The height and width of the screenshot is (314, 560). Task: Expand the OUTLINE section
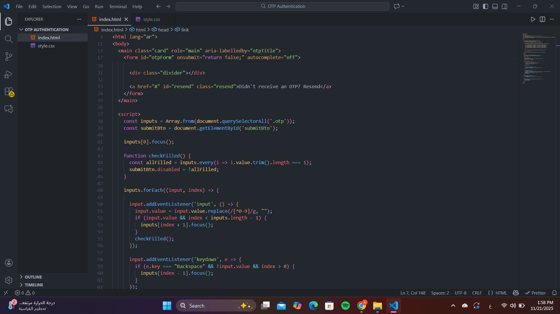point(33,277)
